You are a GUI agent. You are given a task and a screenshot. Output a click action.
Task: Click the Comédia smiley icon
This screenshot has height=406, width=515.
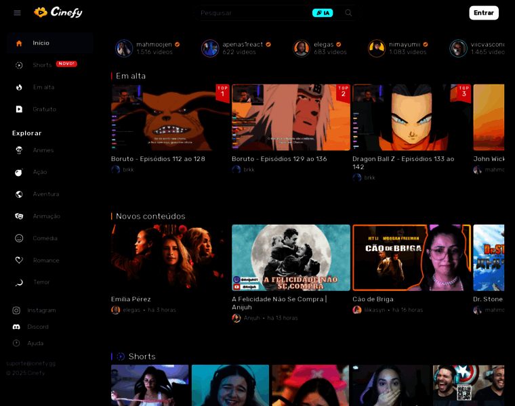(19, 238)
